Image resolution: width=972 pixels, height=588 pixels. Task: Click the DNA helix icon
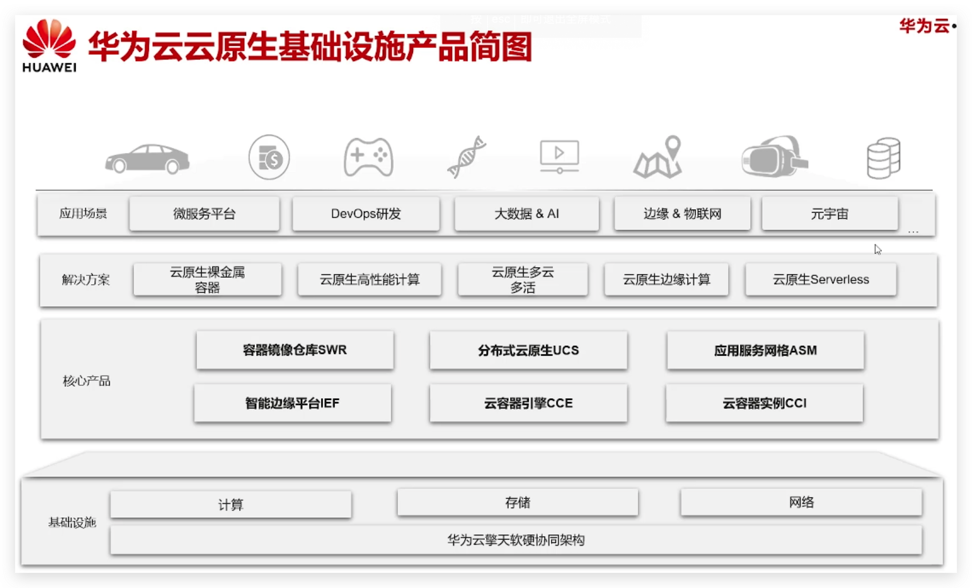pos(466,157)
